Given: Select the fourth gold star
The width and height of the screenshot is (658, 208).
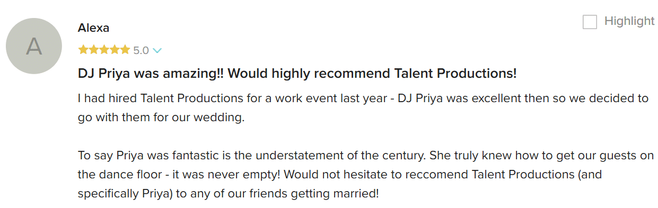Looking at the screenshot, I should (x=115, y=50).
